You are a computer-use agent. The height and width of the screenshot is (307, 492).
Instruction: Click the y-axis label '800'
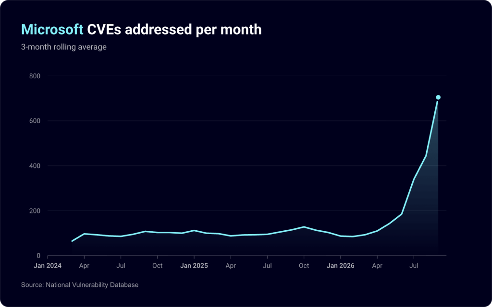[35, 76]
